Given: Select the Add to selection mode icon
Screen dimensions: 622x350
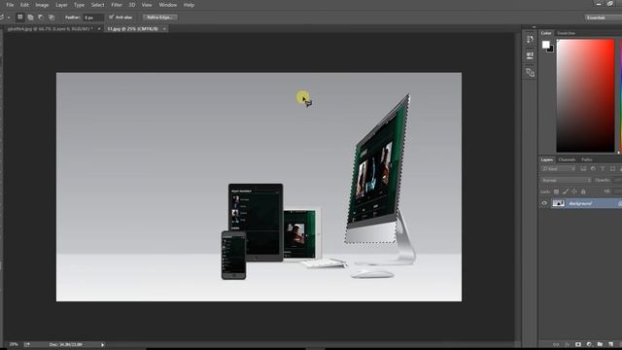Looking at the screenshot, I should pyautogui.click(x=30, y=17).
